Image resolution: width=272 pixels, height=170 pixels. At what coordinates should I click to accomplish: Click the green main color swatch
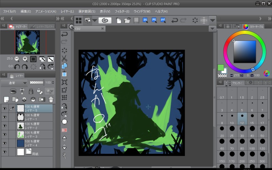click(x=221, y=67)
